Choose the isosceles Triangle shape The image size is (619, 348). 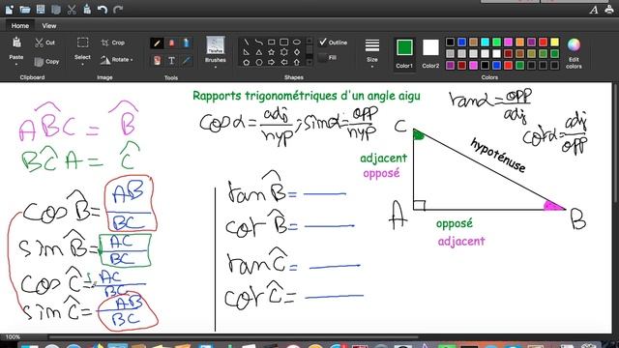(258, 52)
